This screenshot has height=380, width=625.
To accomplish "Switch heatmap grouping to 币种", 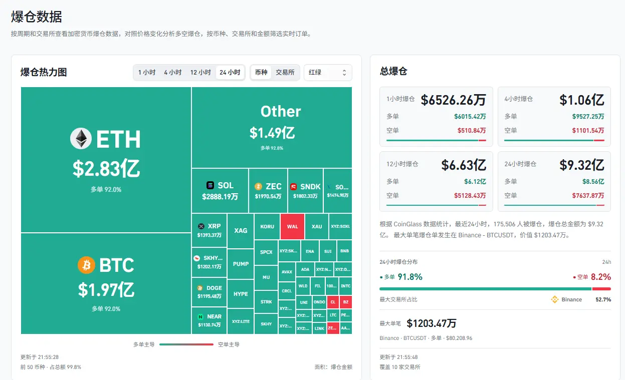I will [x=261, y=72].
